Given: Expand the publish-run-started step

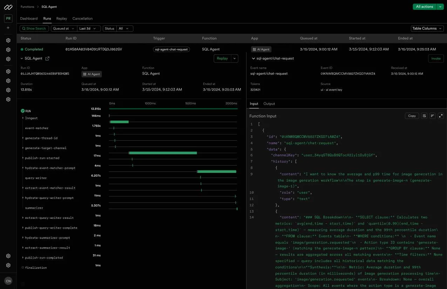Looking at the screenshot, I should point(23,158).
